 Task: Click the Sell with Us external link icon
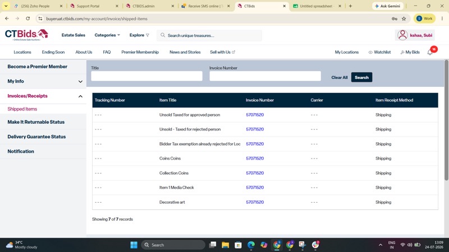tap(233, 52)
